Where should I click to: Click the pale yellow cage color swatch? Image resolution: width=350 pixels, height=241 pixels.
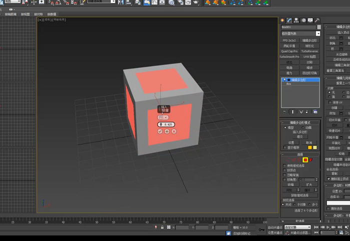315,147
